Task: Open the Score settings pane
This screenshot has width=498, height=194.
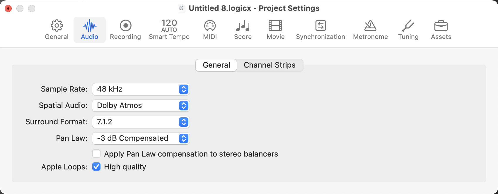Action: point(243,29)
